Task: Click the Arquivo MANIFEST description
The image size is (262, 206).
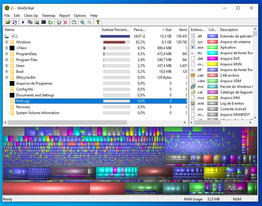Action: (x=235, y=115)
